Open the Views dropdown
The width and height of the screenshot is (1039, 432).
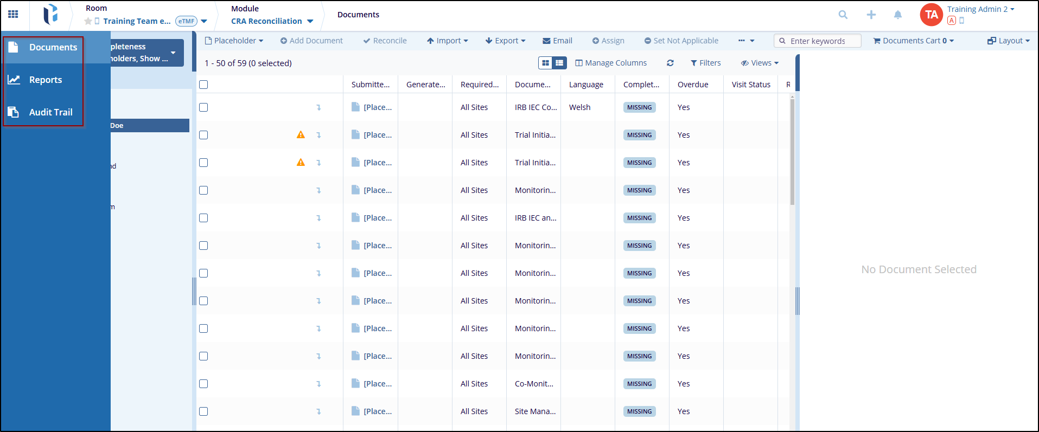[x=760, y=63]
